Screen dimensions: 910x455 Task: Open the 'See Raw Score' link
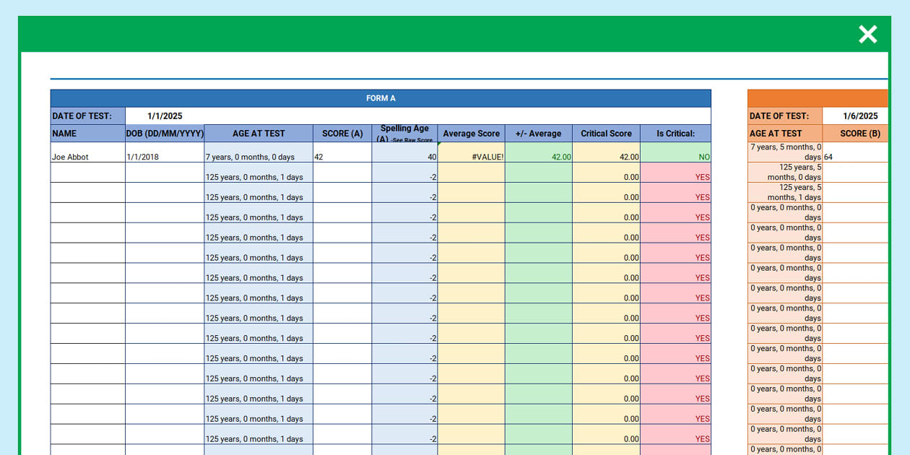(410, 139)
